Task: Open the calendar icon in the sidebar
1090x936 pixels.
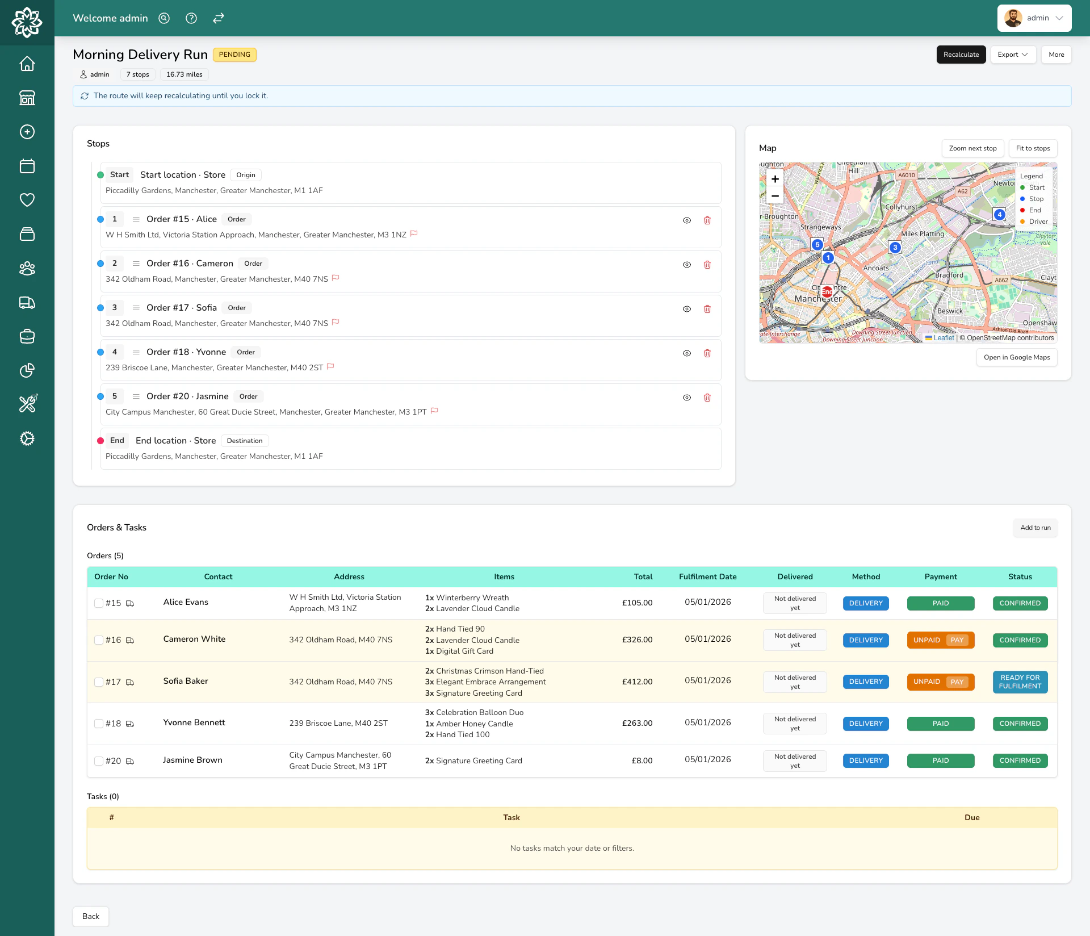Action: (27, 166)
